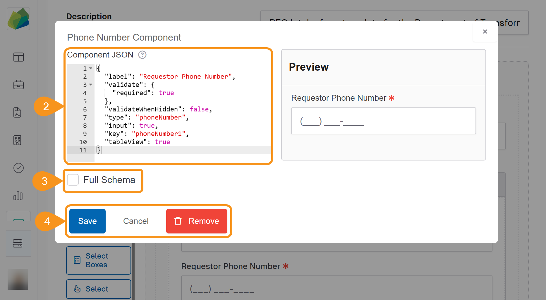Open the dashboard layout panel from the sidebar

tap(18, 57)
